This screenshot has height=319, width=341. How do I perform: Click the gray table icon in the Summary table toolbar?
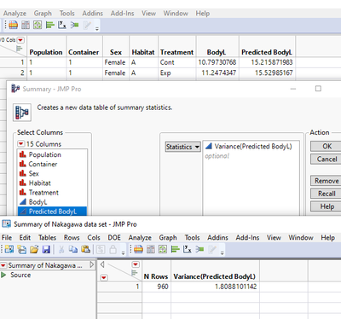(151, 249)
